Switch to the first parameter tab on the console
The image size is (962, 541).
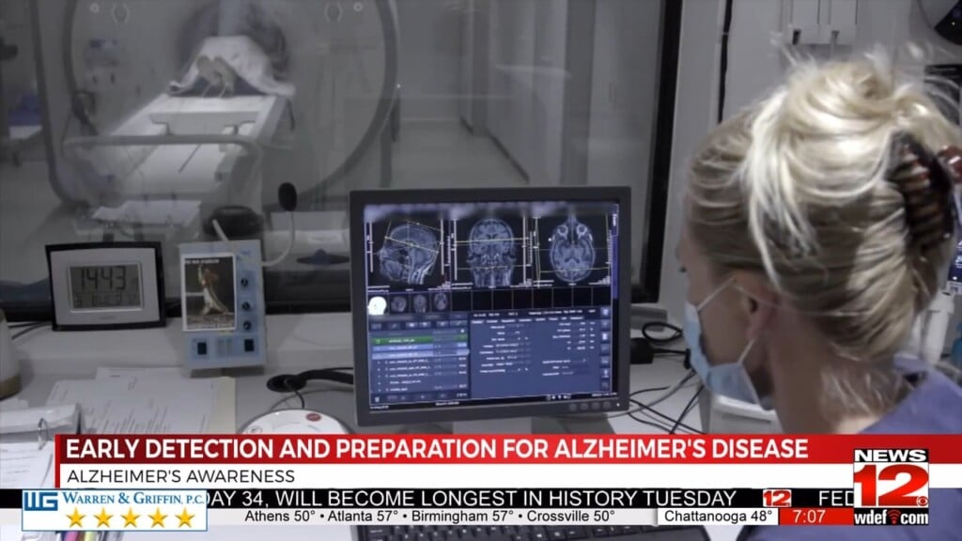coord(478,320)
